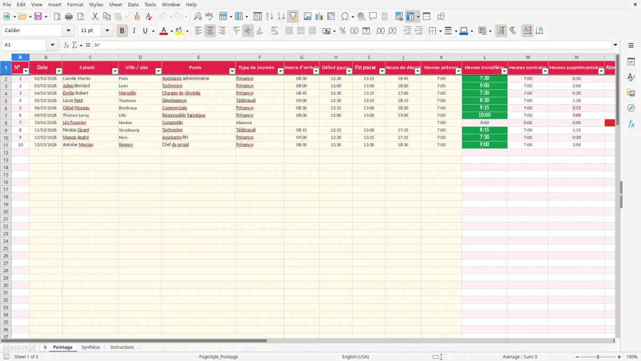Select column L header
This screenshot has width=641, height=361.
coord(484,57)
